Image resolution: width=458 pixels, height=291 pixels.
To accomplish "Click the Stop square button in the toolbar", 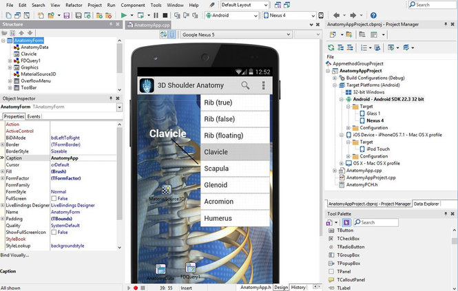I will coord(165,15).
